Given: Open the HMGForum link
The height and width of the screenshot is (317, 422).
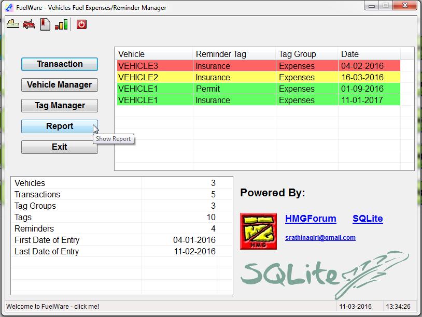Looking at the screenshot, I should (311, 219).
